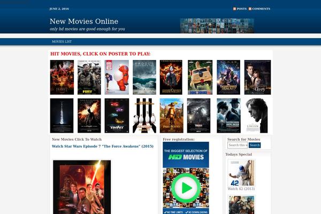The image size is (321, 214).
Task: Play the Dumb and Dumber To poster
Action: tap(200, 77)
